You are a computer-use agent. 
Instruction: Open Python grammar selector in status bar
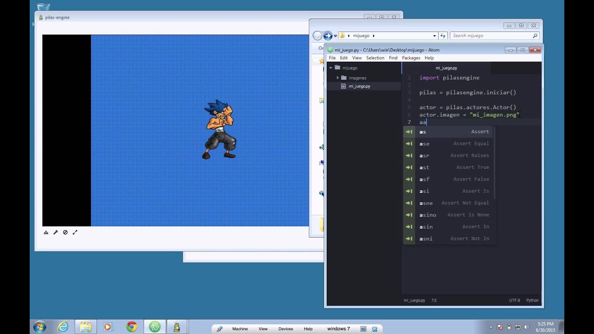532,300
